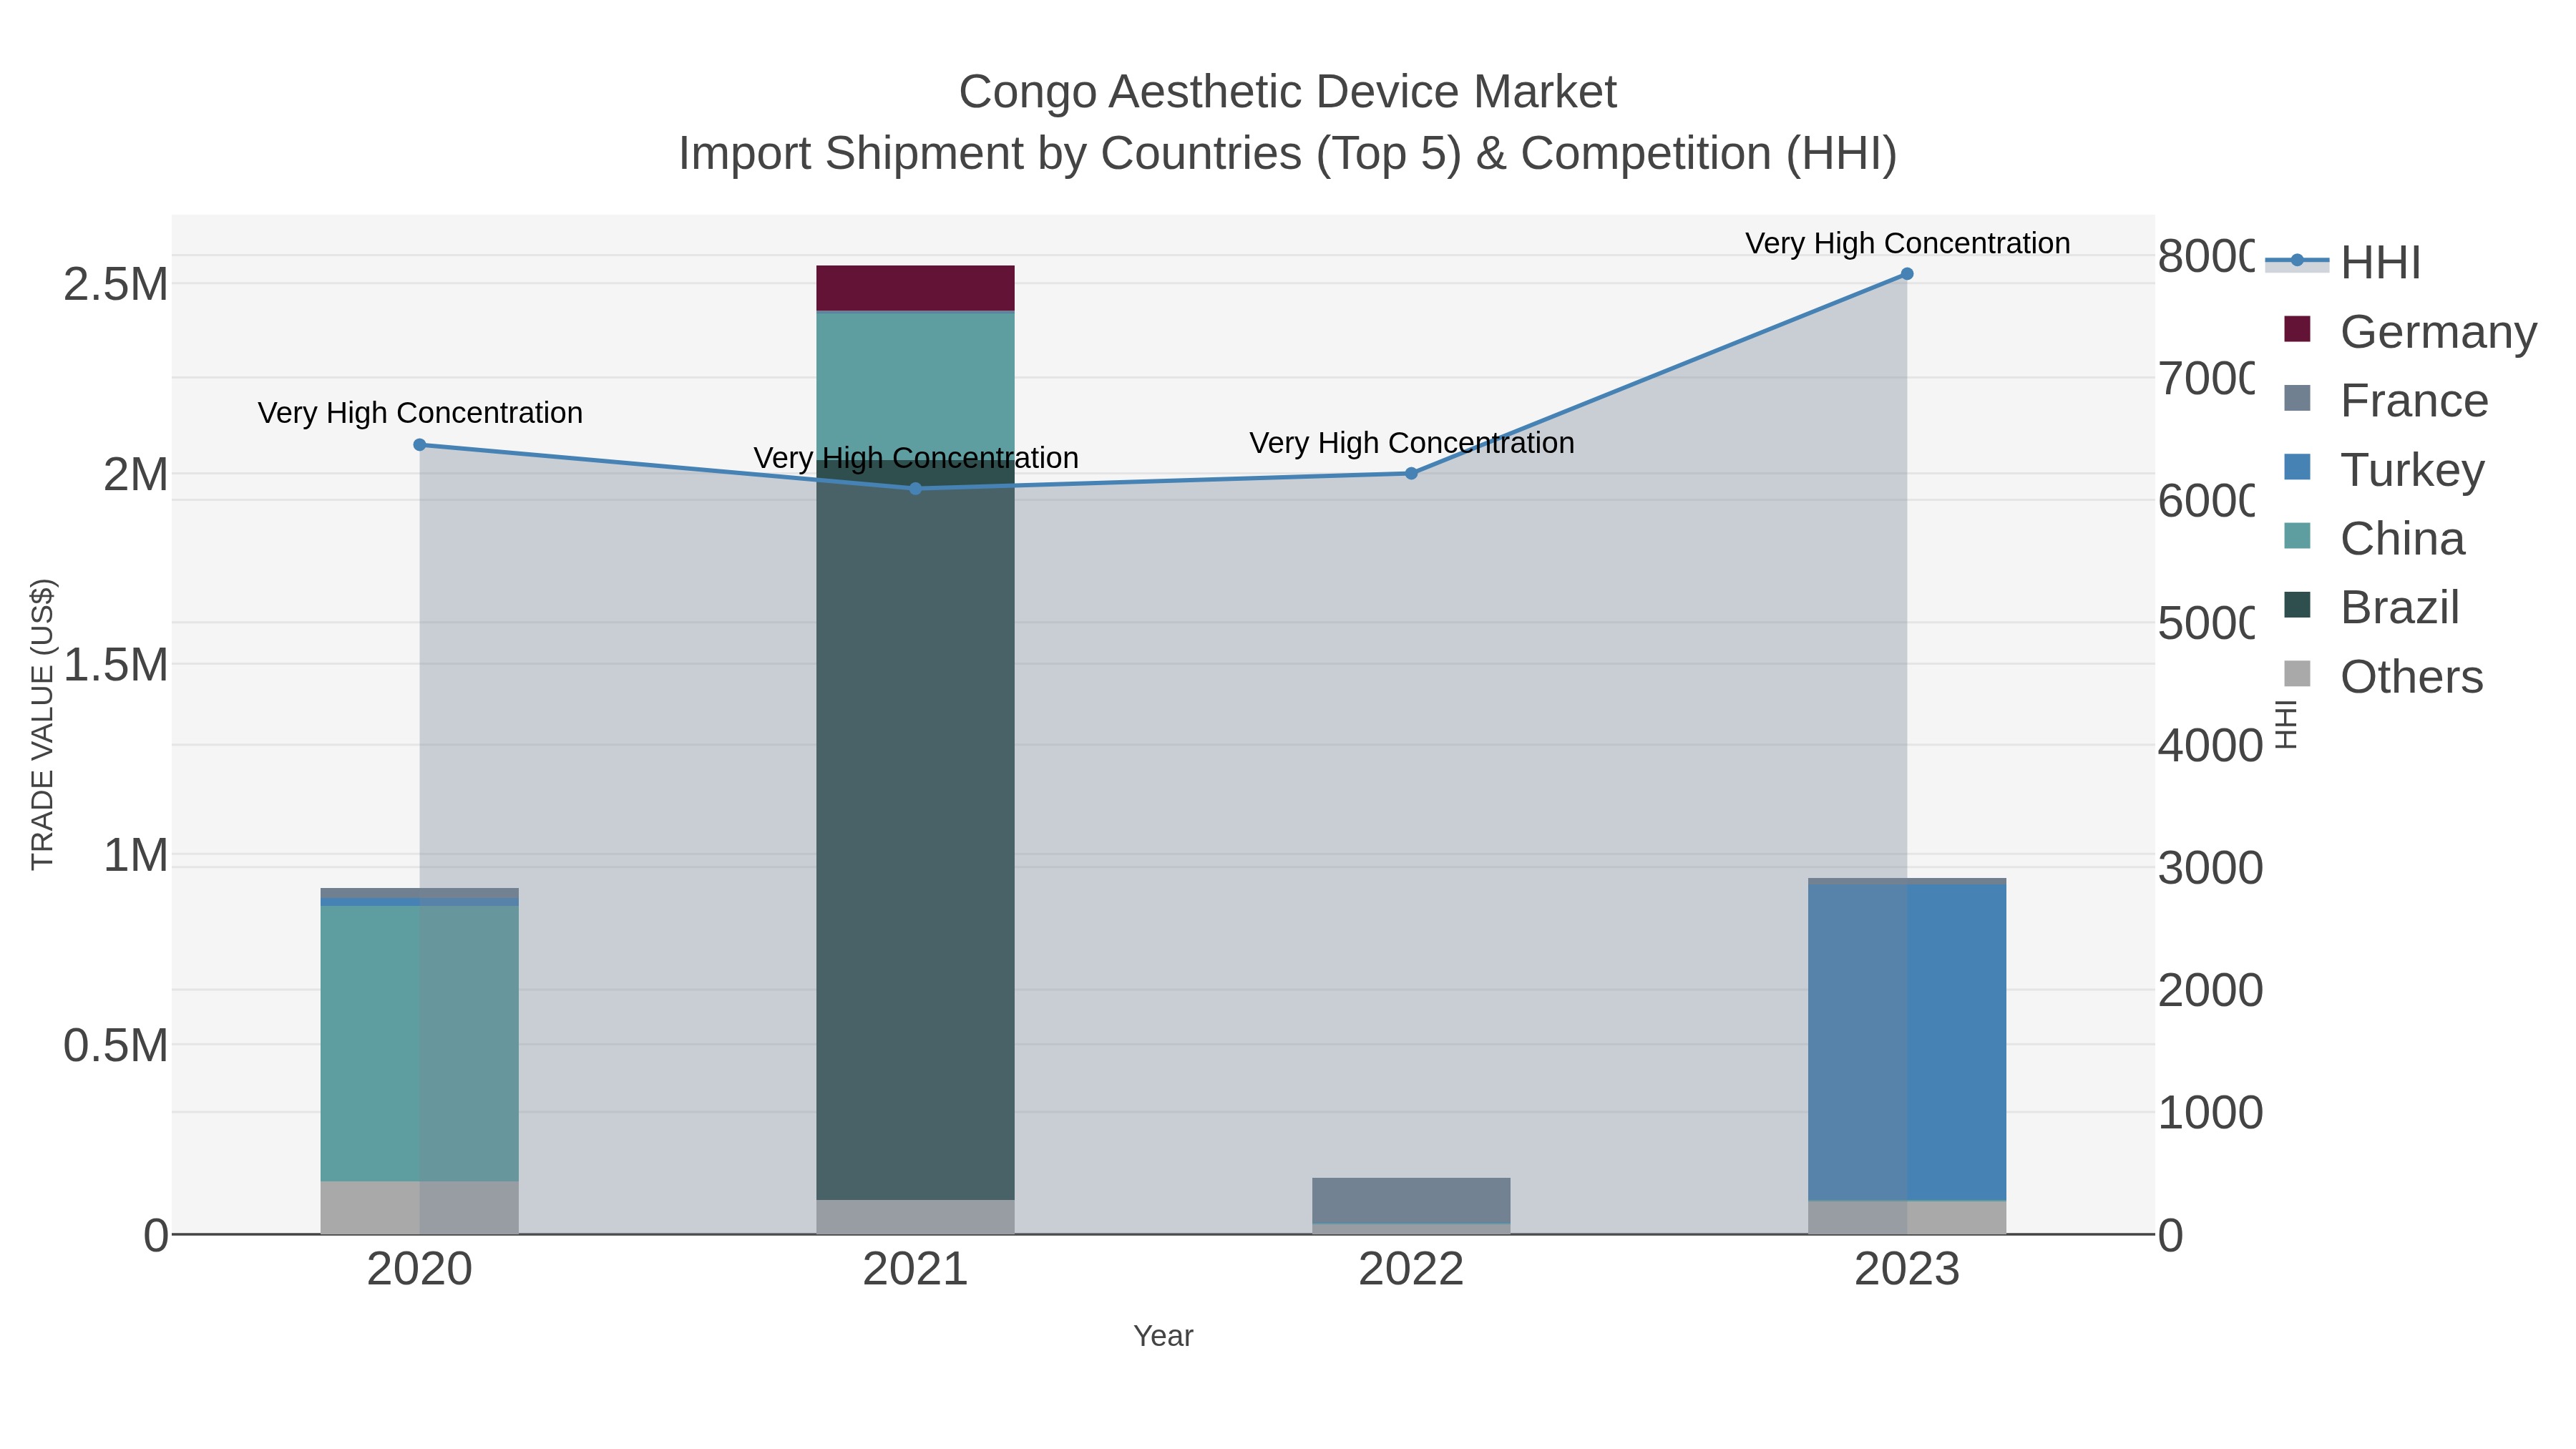Select the 2020 HHI data point
Image resolution: width=2576 pixels, height=1449 pixels.
click(x=420, y=445)
